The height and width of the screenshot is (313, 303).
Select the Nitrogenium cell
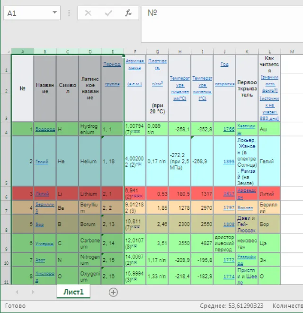tap(90, 260)
